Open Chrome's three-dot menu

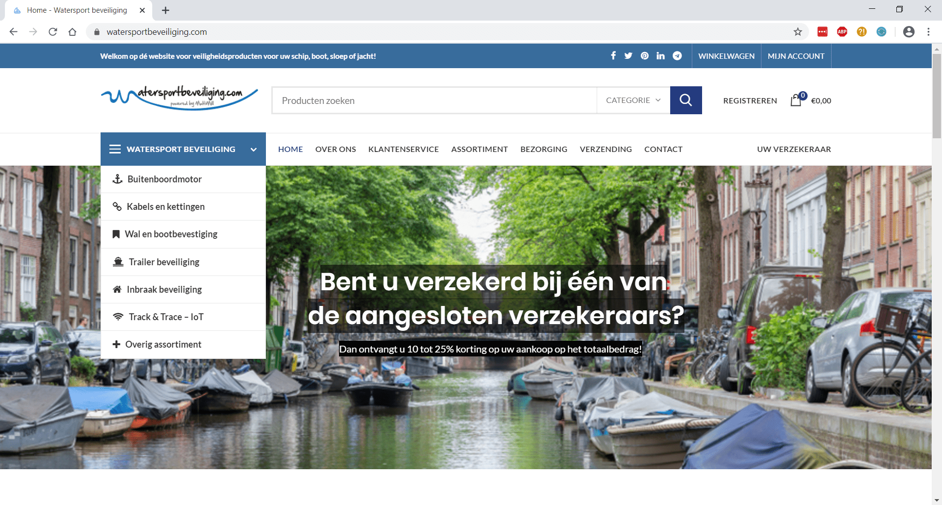928,32
